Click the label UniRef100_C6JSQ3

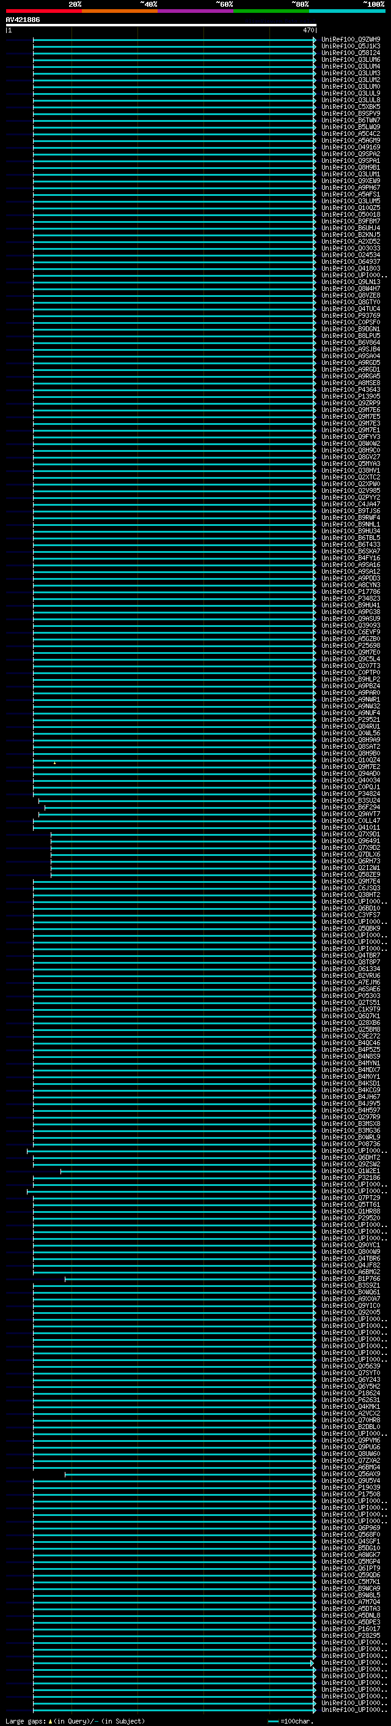pyautogui.click(x=351, y=888)
